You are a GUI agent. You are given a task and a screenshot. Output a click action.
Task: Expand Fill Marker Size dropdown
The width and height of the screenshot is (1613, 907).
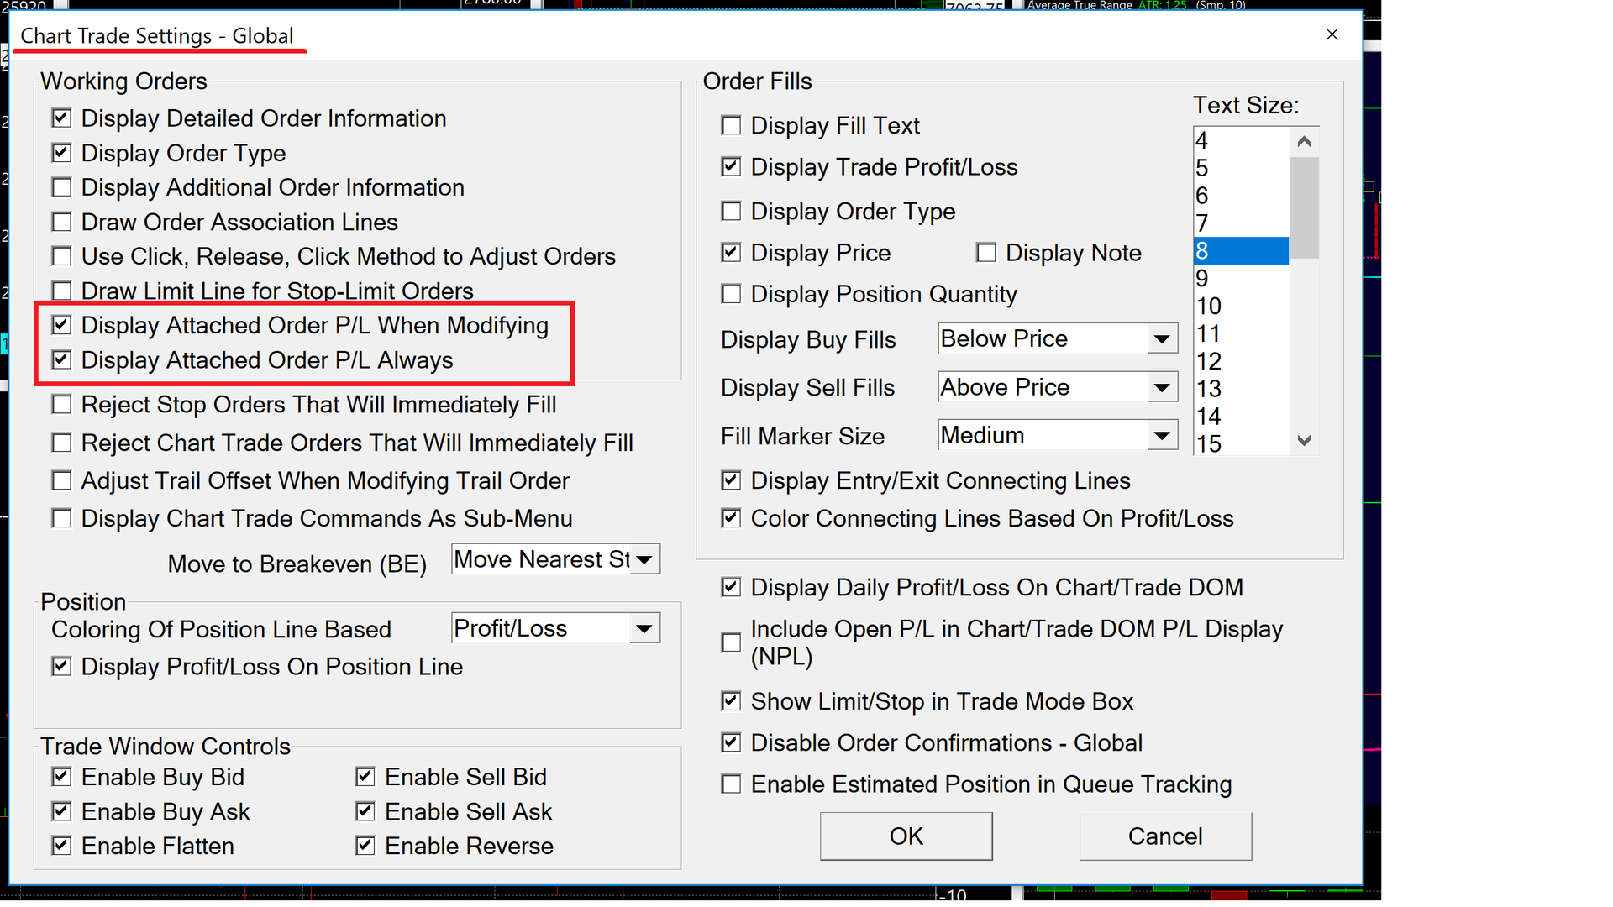(1162, 436)
